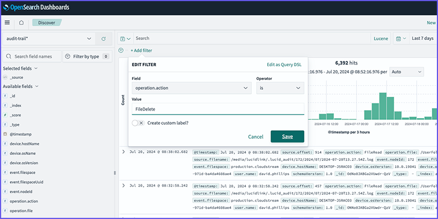Select the _type field

point(15,125)
